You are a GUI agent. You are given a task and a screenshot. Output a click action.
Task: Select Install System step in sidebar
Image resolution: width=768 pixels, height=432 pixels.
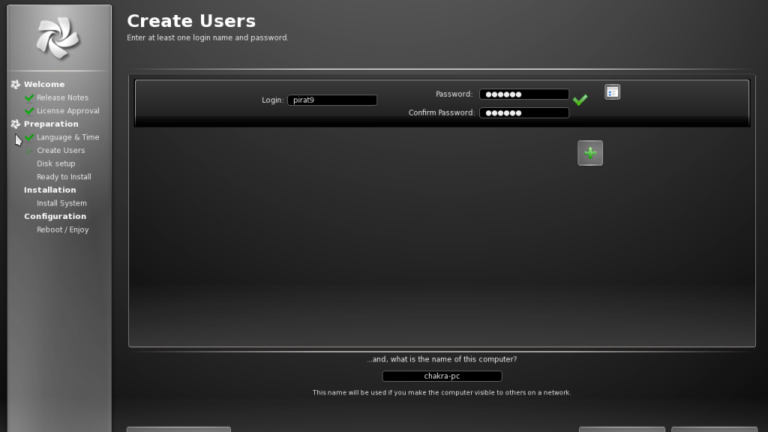pos(61,203)
